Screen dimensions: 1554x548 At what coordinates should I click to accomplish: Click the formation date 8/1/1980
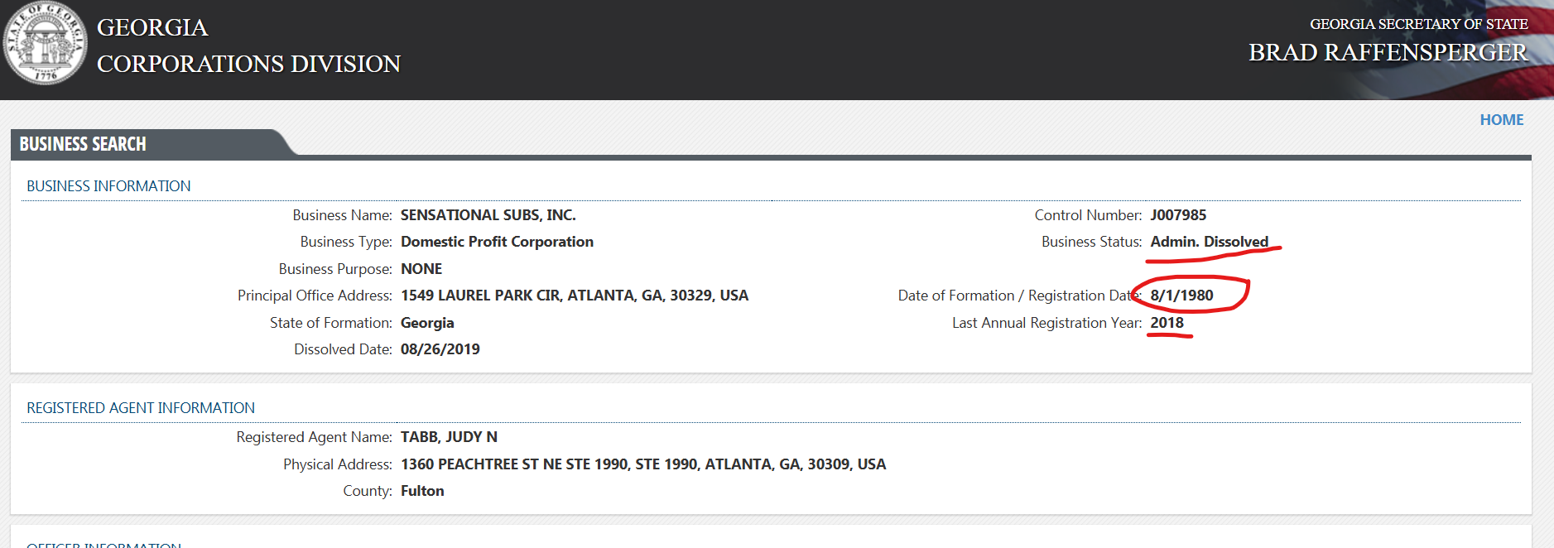click(1181, 296)
